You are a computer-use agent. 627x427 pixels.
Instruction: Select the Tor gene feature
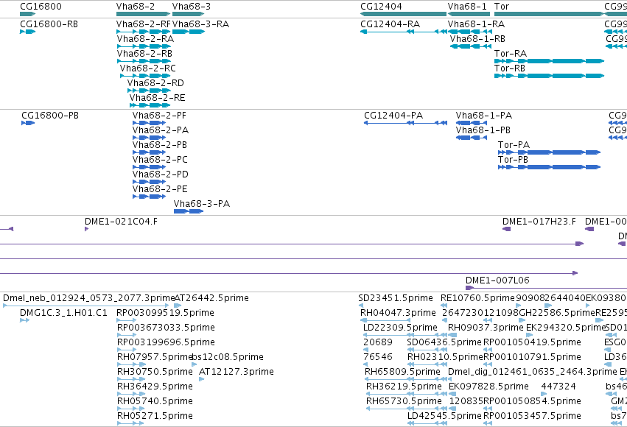point(549,14)
